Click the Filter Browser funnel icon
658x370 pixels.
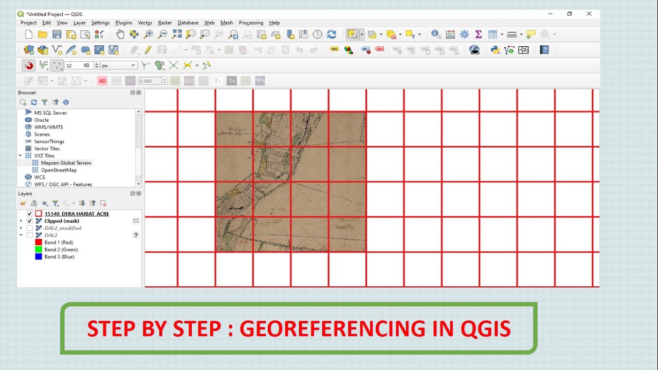45,102
